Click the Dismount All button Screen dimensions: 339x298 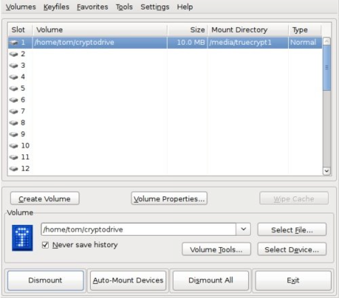click(x=211, y=280)
